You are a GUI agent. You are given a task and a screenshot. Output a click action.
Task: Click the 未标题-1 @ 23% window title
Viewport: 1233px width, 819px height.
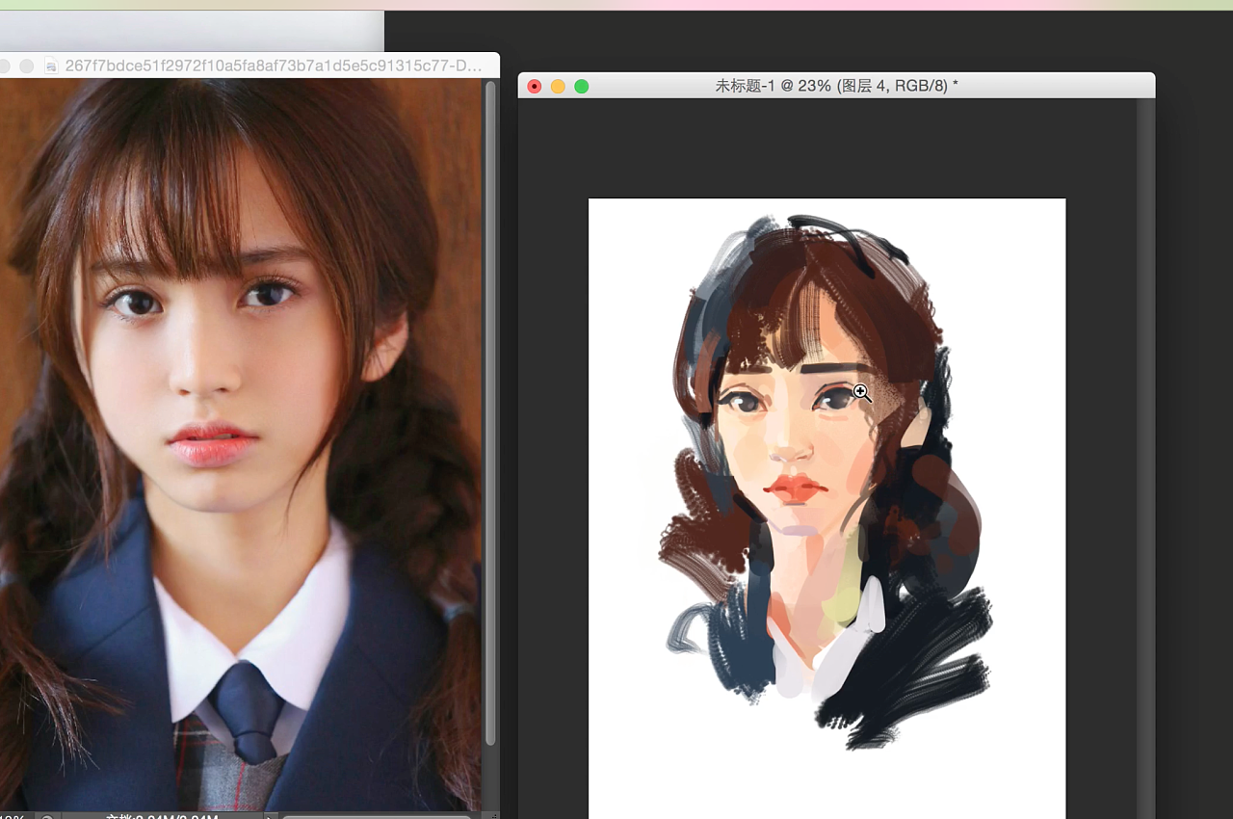(836, 87)
